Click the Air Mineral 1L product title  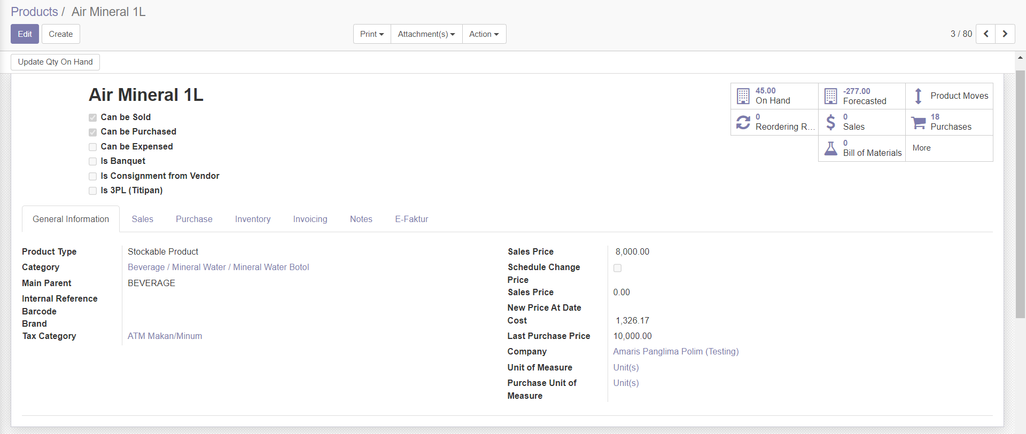(146, 95)
